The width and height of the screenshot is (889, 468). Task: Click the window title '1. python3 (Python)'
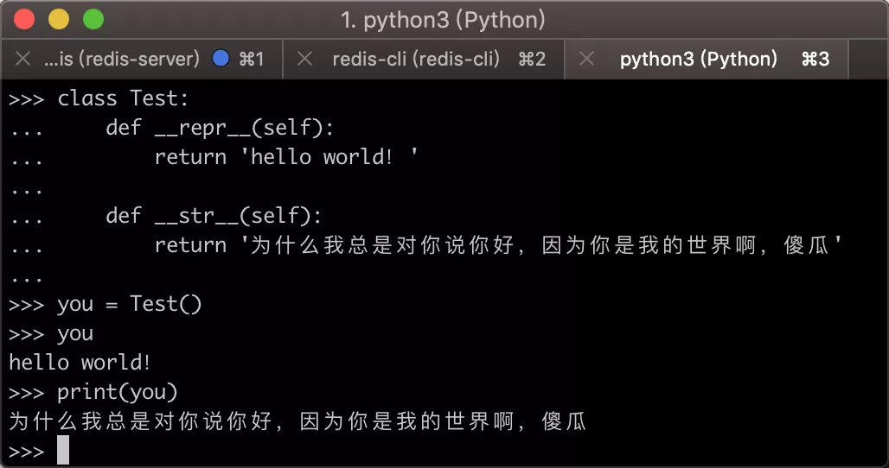(444, 19)
